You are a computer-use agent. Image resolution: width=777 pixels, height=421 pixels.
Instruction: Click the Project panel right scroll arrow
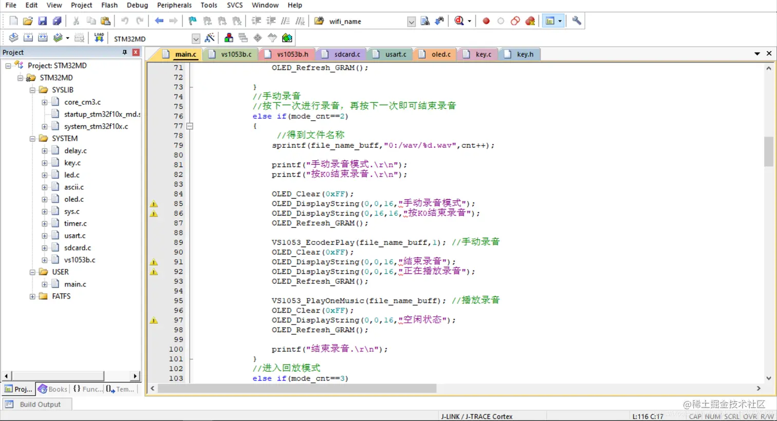click(135, 376)
